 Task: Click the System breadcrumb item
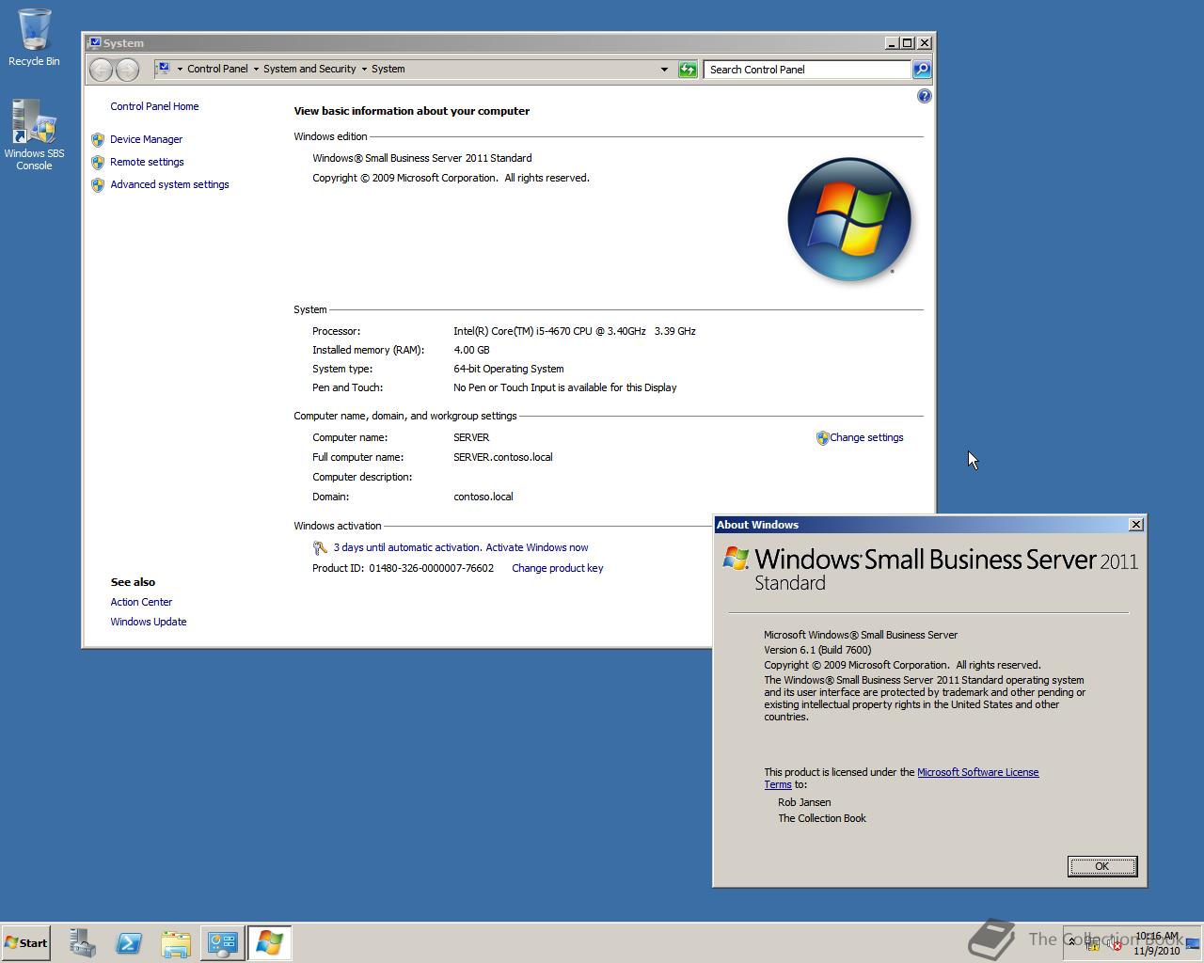point(388,69)
